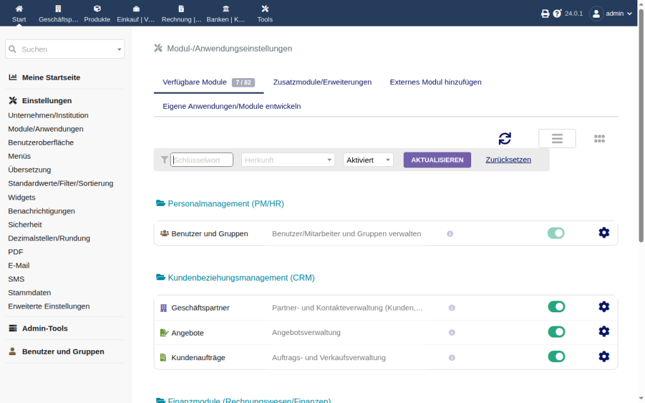Click the refresh modules list icon

(x=505, y=139)
